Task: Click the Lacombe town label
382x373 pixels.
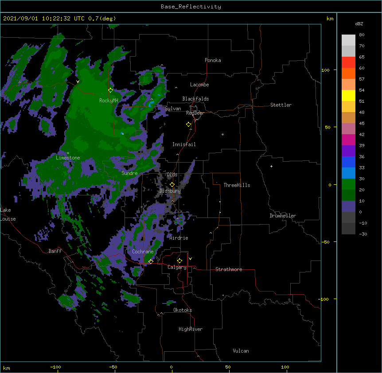Action: tap(199, 85)
